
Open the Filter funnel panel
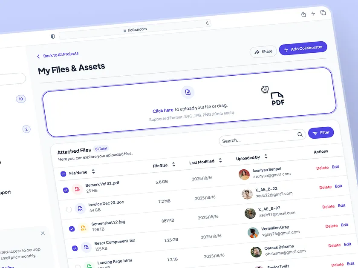[321, 132]
